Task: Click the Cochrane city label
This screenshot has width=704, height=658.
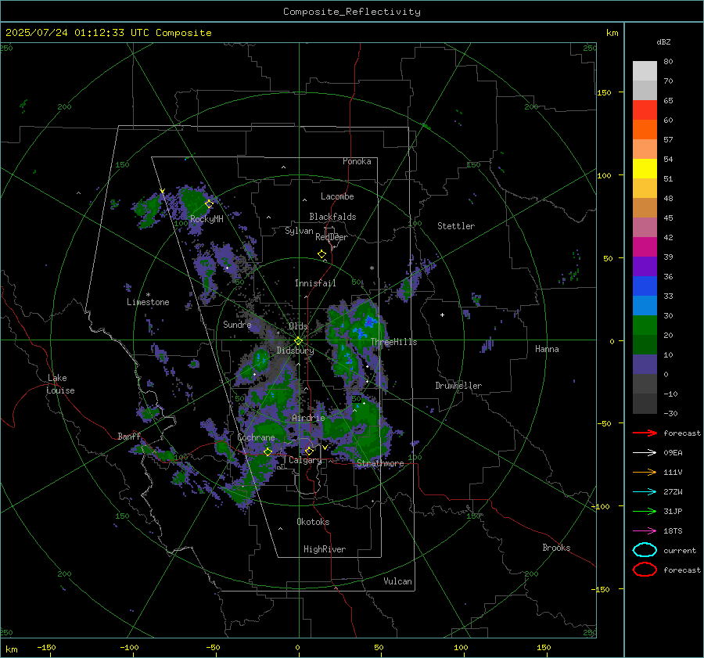Action: (x=256, y=437)
